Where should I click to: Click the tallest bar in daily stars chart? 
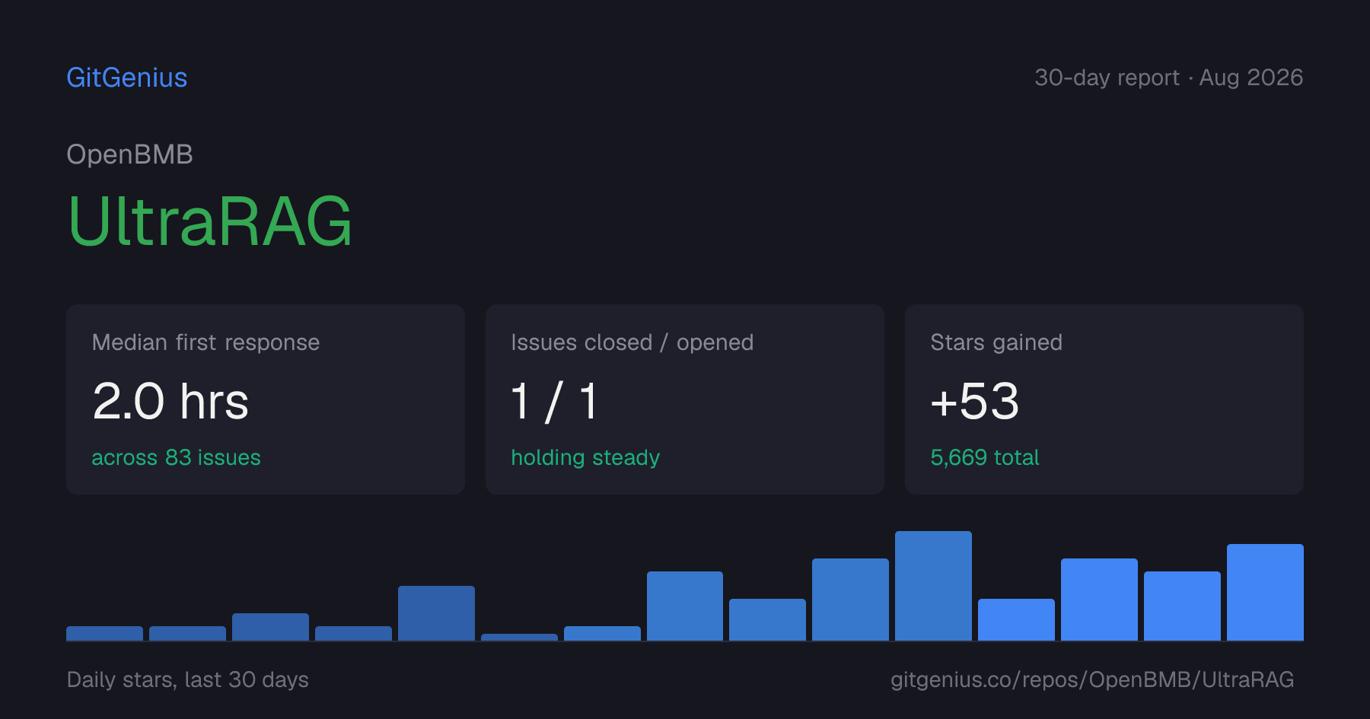(x=933, y=586)
